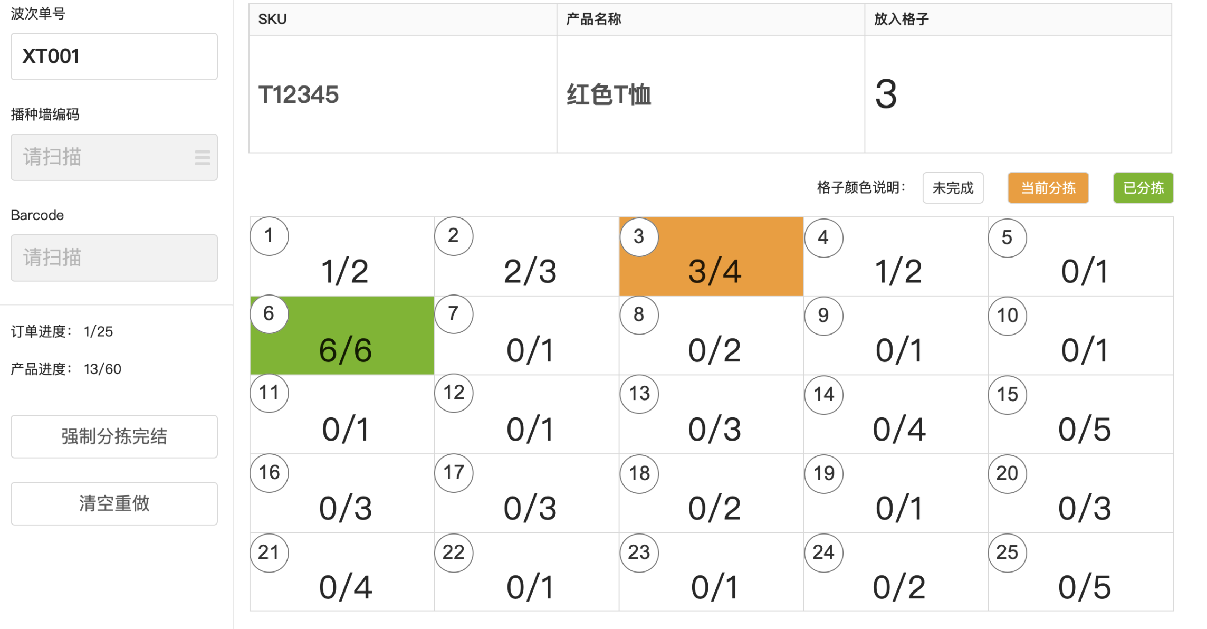Click the list icon in 播种墙编码 field
Viewport: 1207px width, 629px height.
202,157
